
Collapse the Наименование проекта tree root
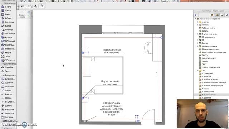coord(196,19)
